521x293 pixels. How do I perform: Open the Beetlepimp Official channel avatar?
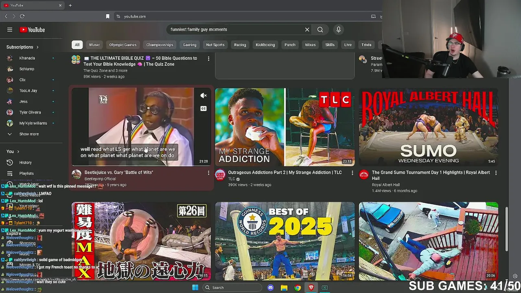click(77, 175)
